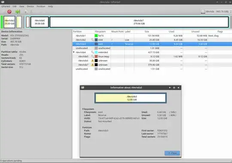Image resolution: width=232 pixels, height=163 pixels.
Task: Select the /dev/sda7 block in the disk map
Action: (x=139, y=22)
